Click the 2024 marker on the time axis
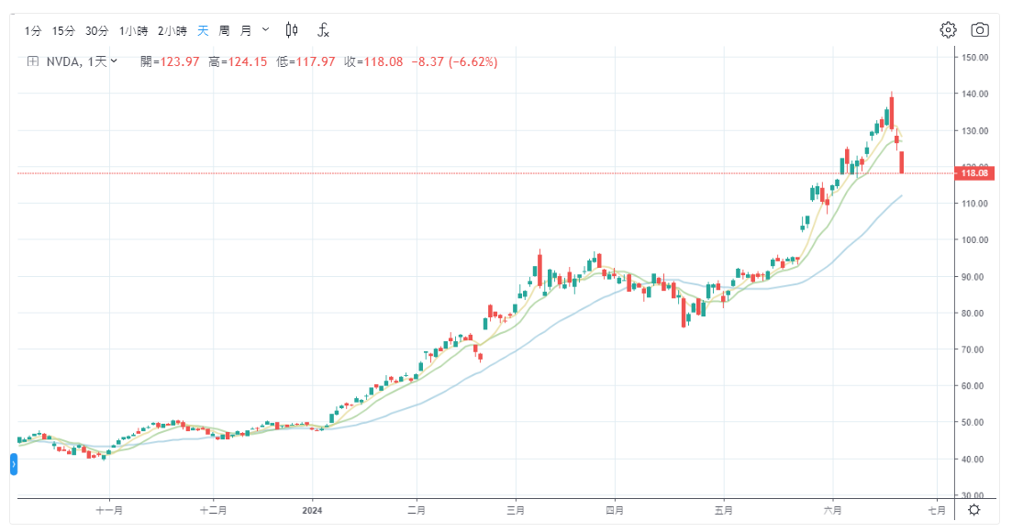1012x532 pixels. pos(313,510)
